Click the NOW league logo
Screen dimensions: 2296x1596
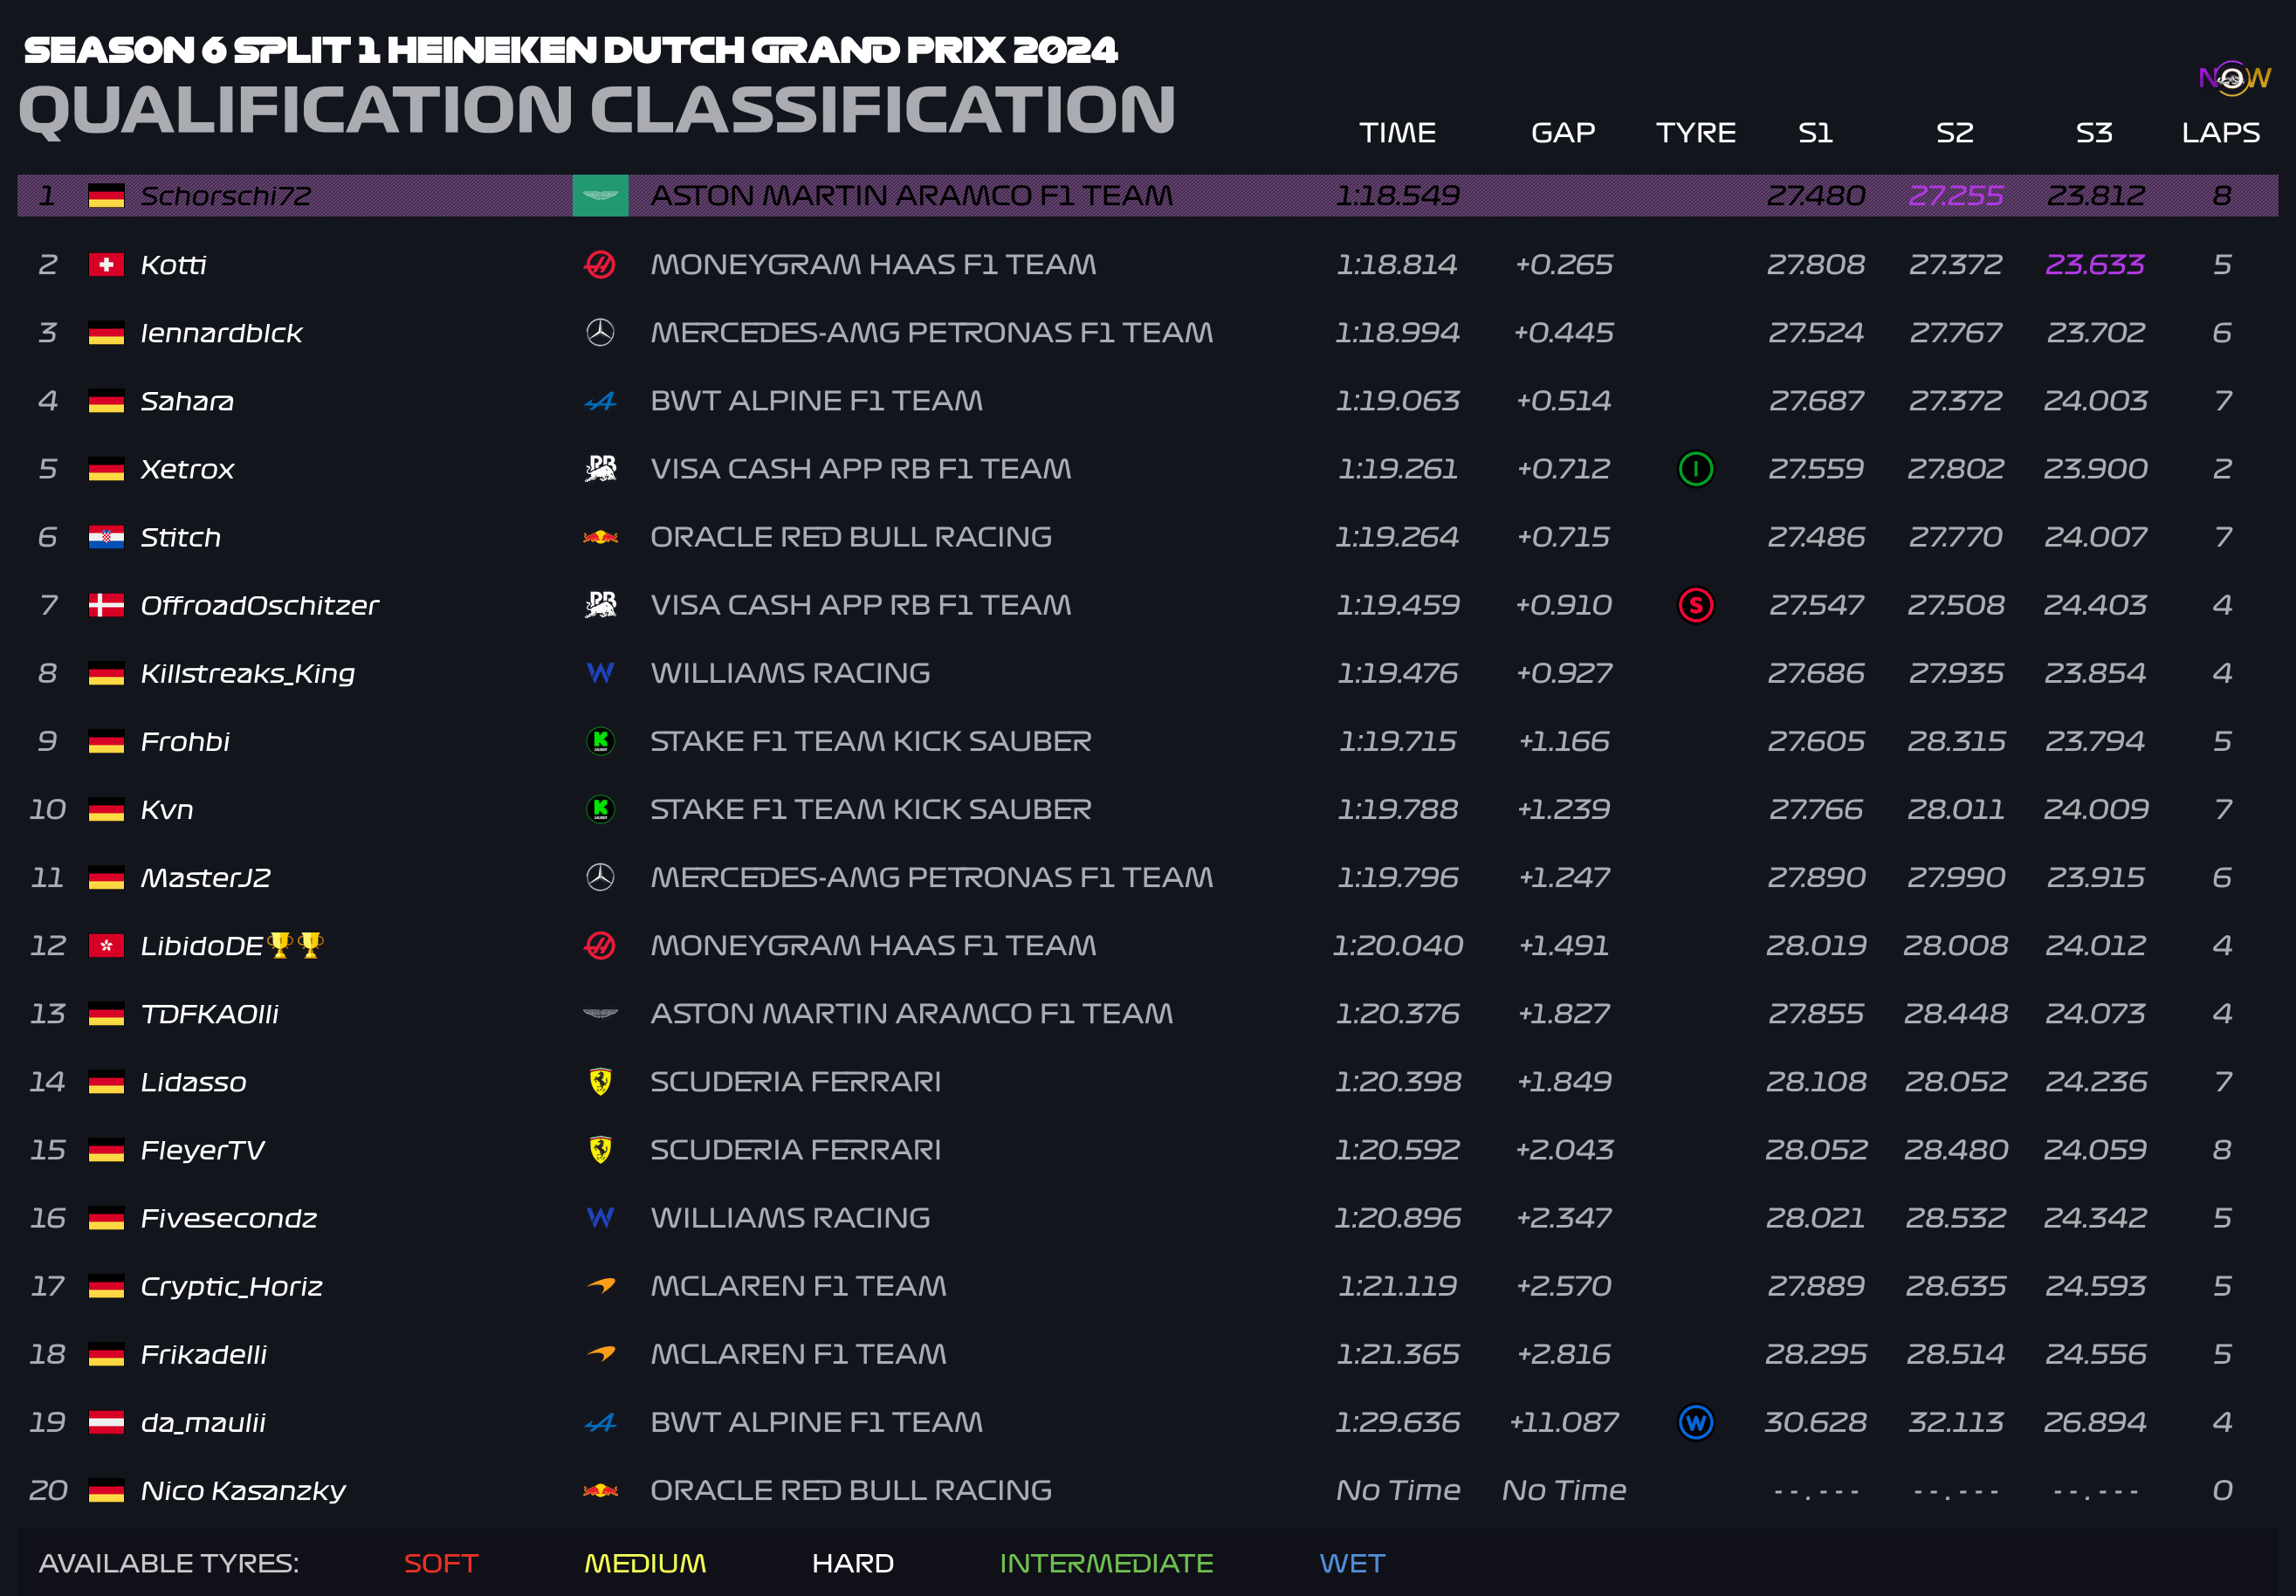point(2234,78)
